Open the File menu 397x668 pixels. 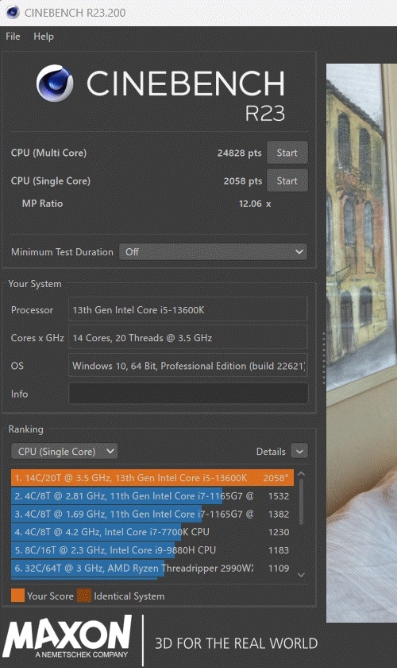pyautogui.click(x=13, y=37)
